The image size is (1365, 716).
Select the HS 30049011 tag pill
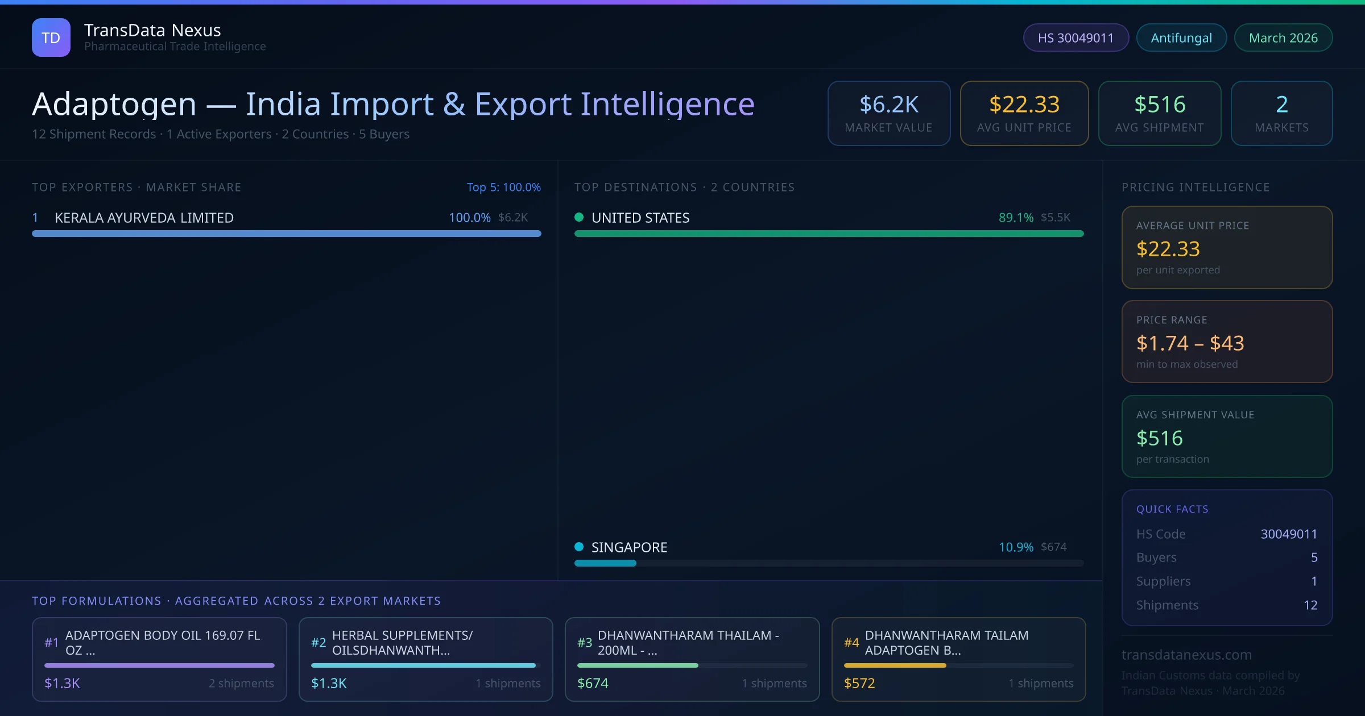[1076, 38]
